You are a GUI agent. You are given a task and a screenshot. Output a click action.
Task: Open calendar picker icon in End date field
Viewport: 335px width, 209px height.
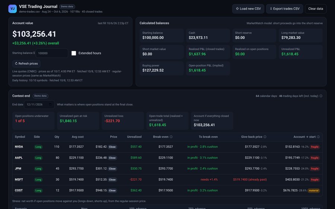point(50,104)
